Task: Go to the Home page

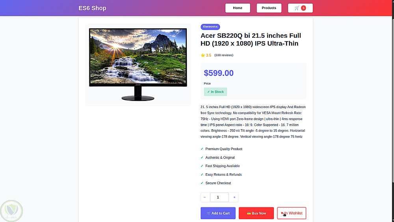Action: [238, 8]
